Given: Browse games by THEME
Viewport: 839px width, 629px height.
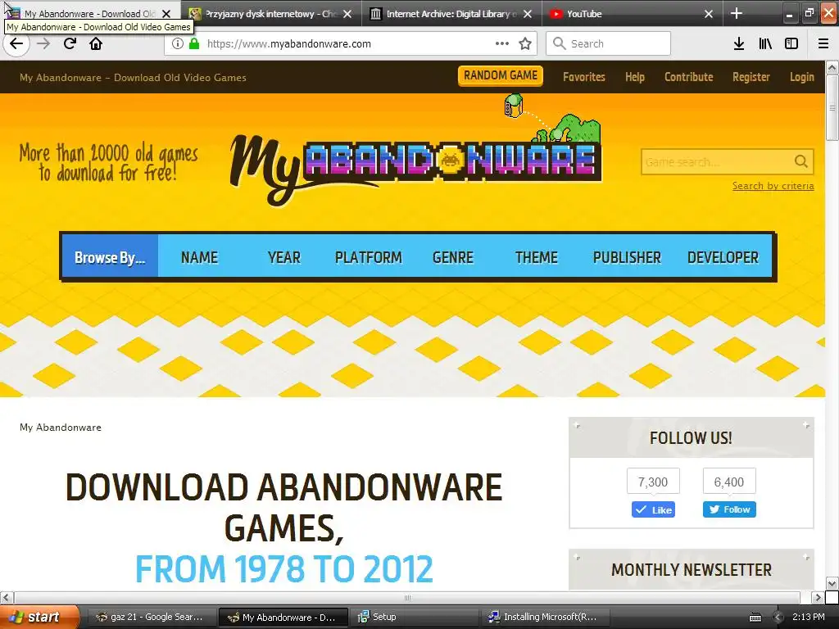Looking at the screenshot, I should point(536,257).
